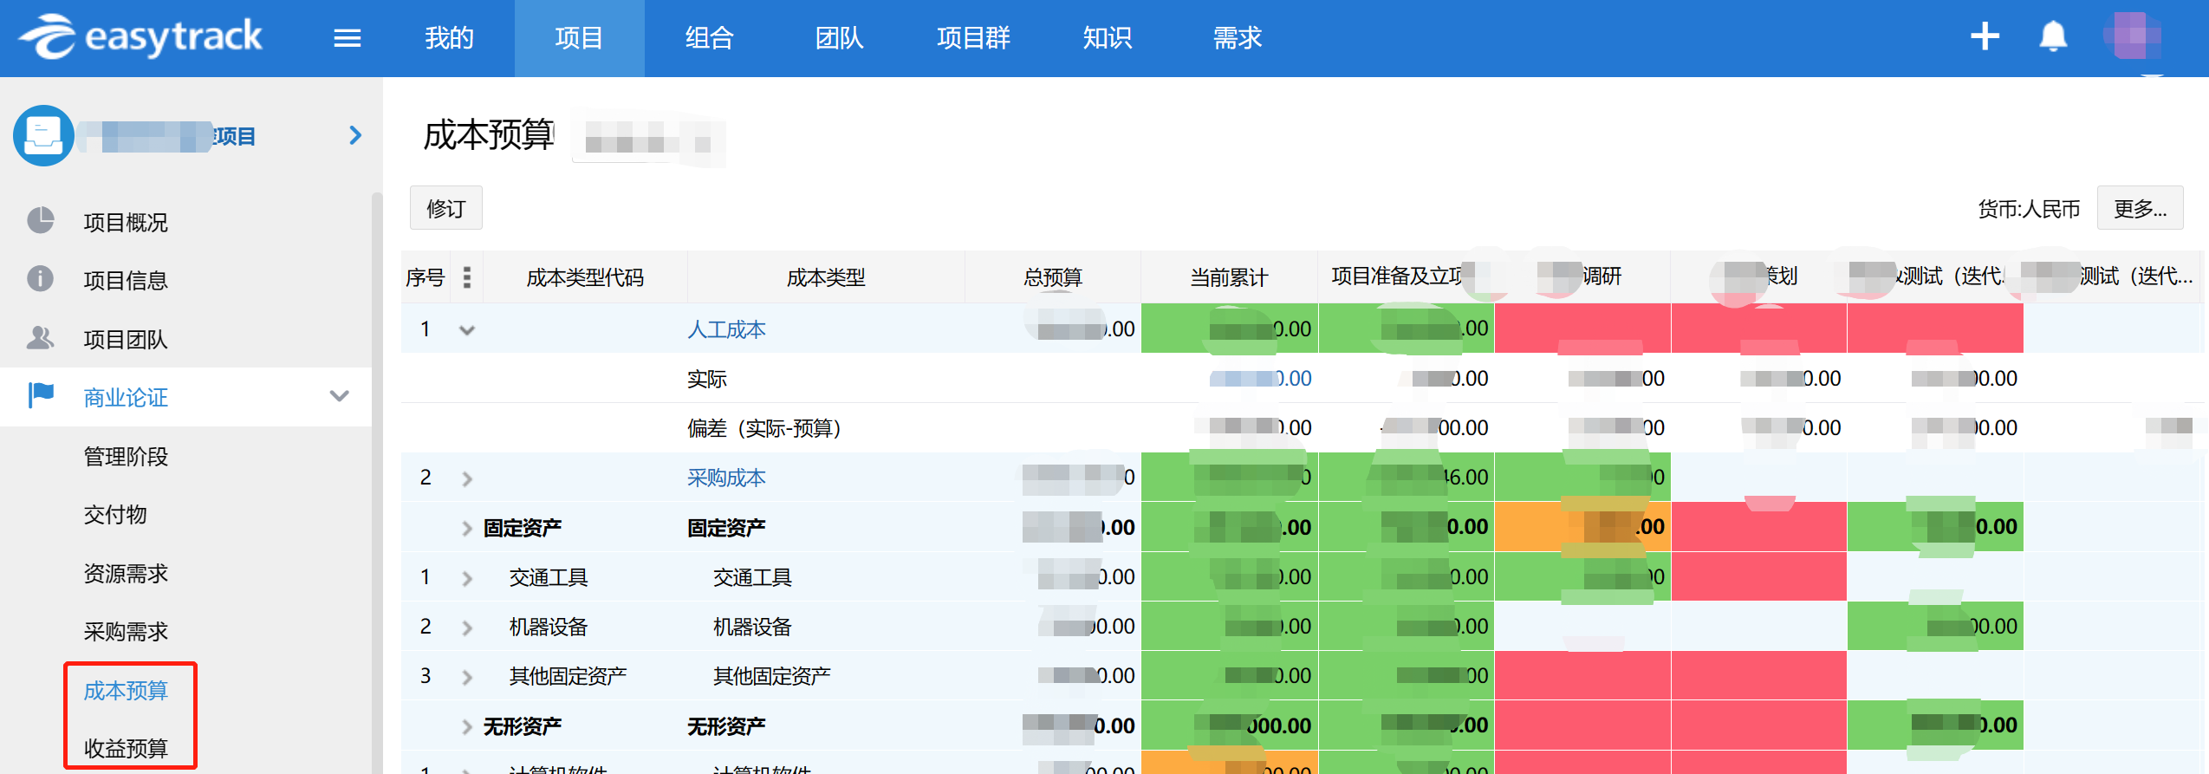Click the plus add icon
This screenshot has width=2209, height=774.
[x=1984, y=36]
